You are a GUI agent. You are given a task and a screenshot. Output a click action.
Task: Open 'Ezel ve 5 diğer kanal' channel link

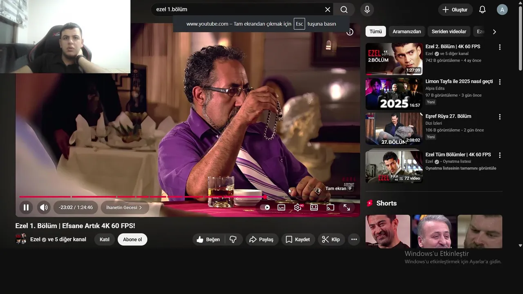[58, 239]
